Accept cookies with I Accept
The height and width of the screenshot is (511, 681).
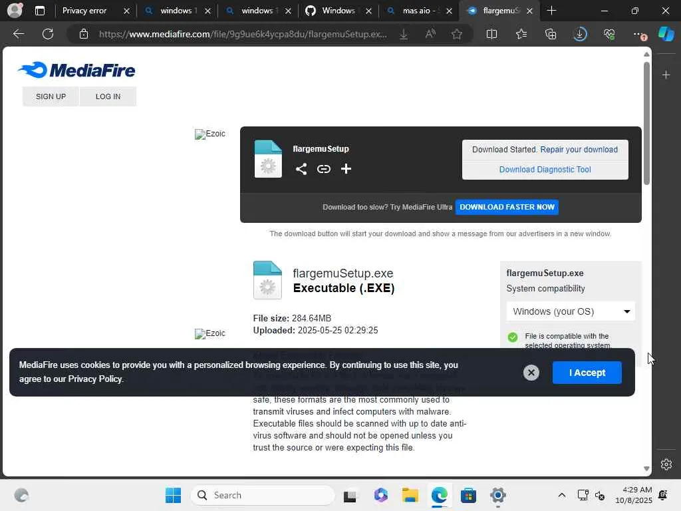587,373
